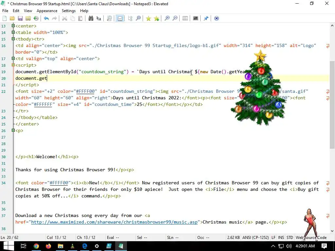Save the file with floppy disk icon
This screenshot has width=335, height=251.
(x=20, y=18)
